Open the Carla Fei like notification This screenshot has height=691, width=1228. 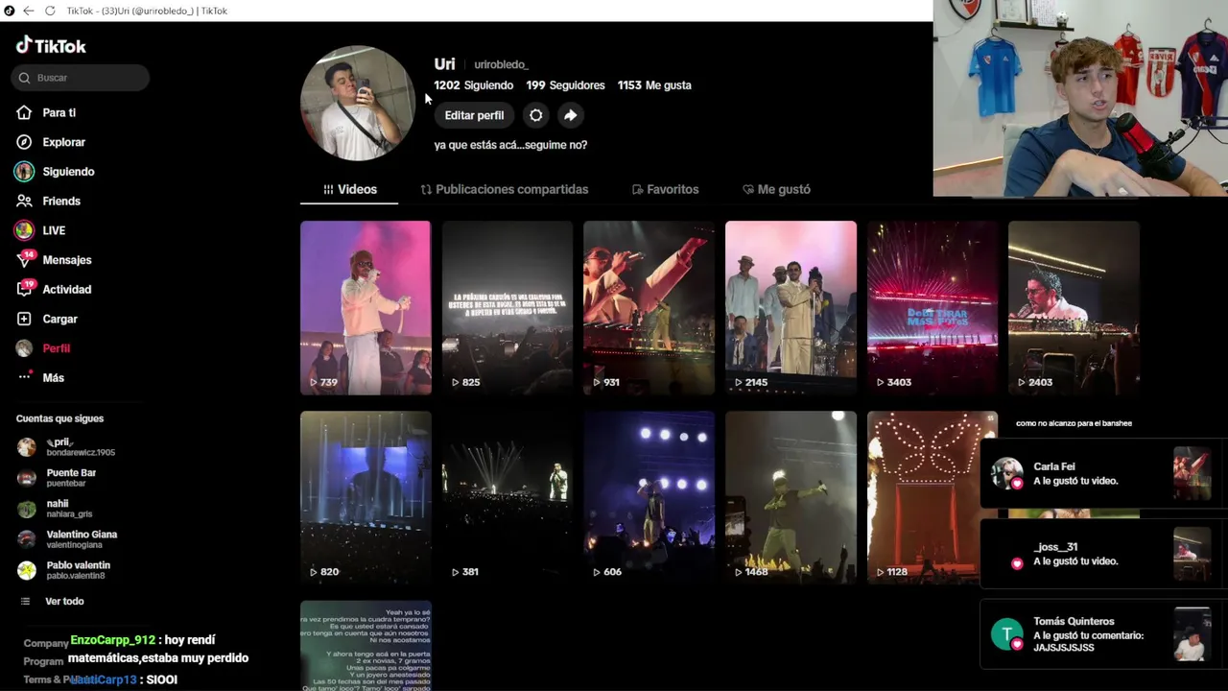pos(1103,473)
